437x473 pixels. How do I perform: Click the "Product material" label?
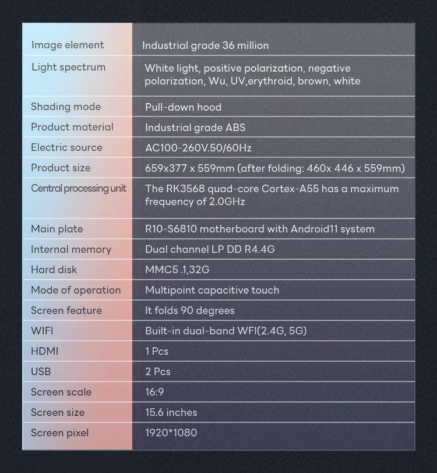(72, 127)
